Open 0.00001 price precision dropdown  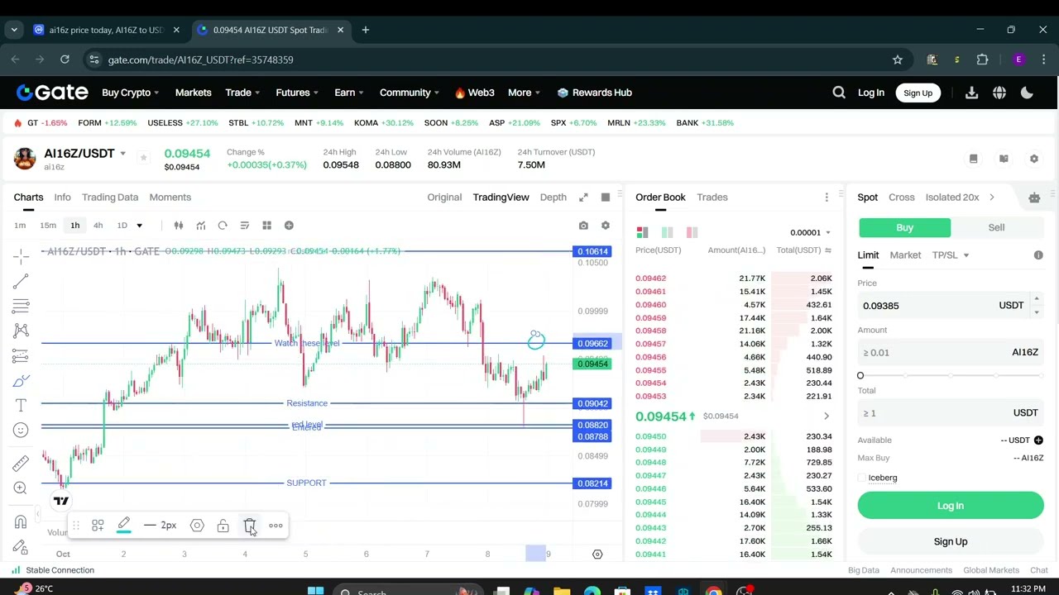pyautogui.click(x=810, y=233)
